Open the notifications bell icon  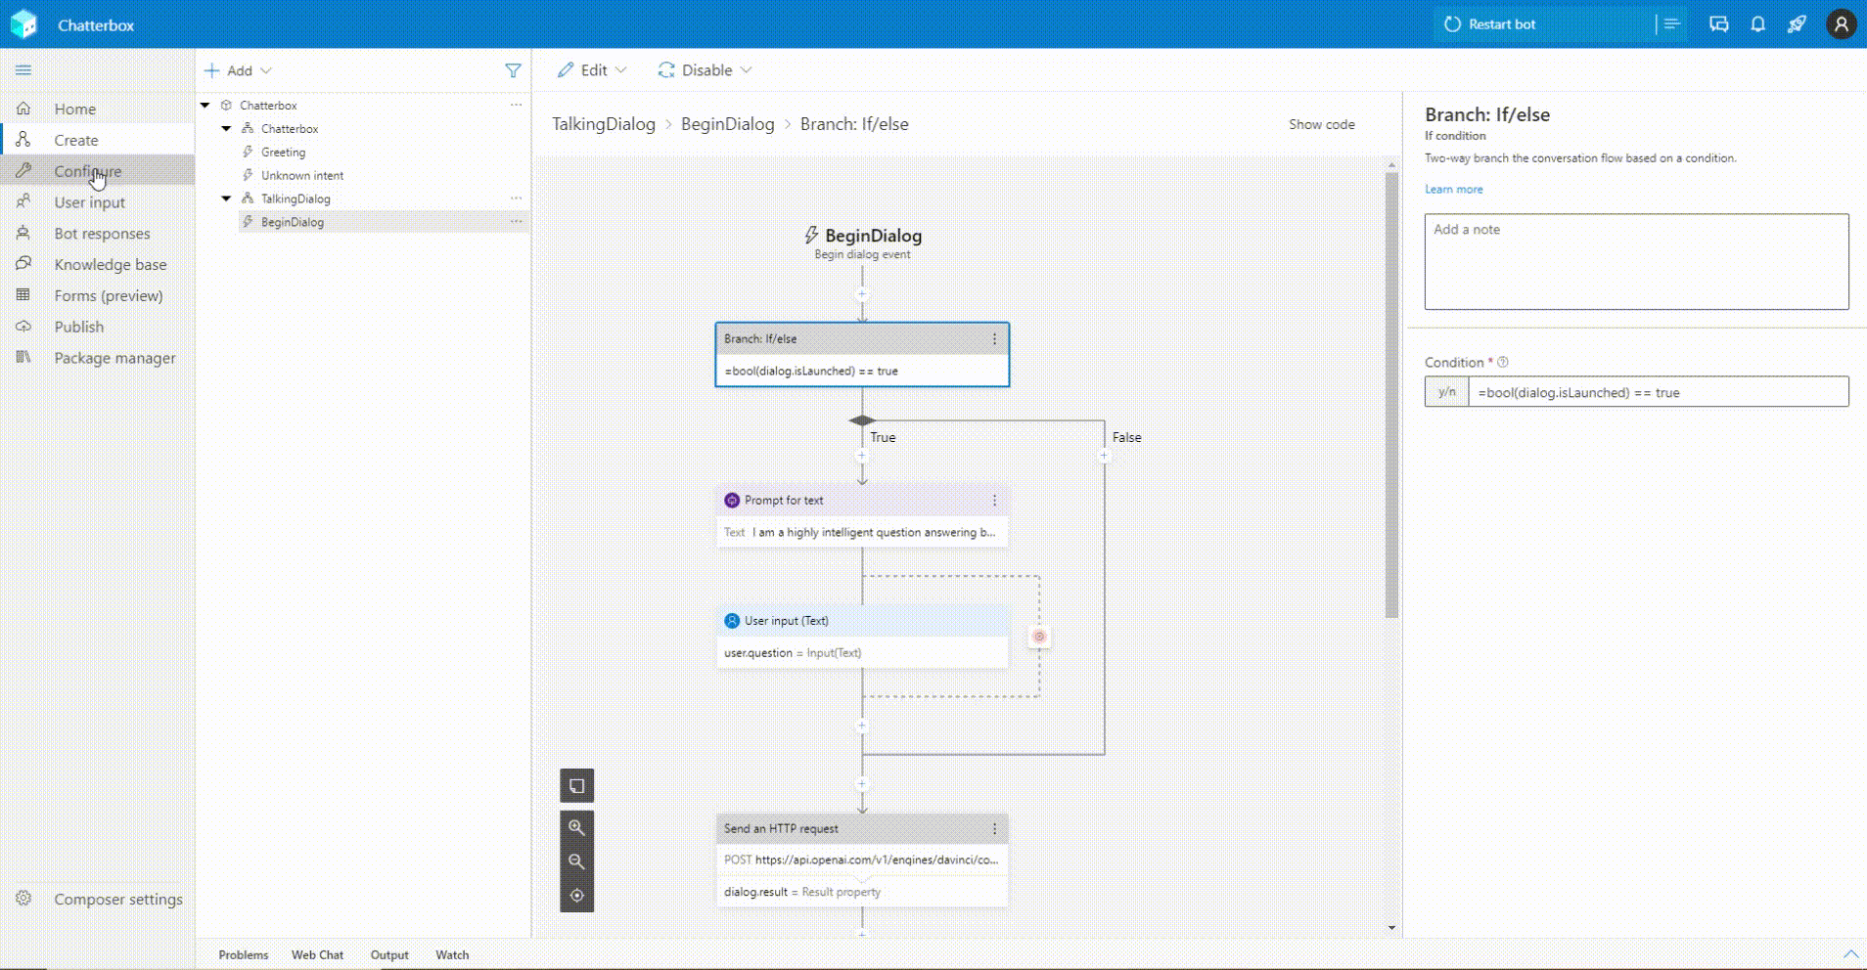tap(1756, 23)
